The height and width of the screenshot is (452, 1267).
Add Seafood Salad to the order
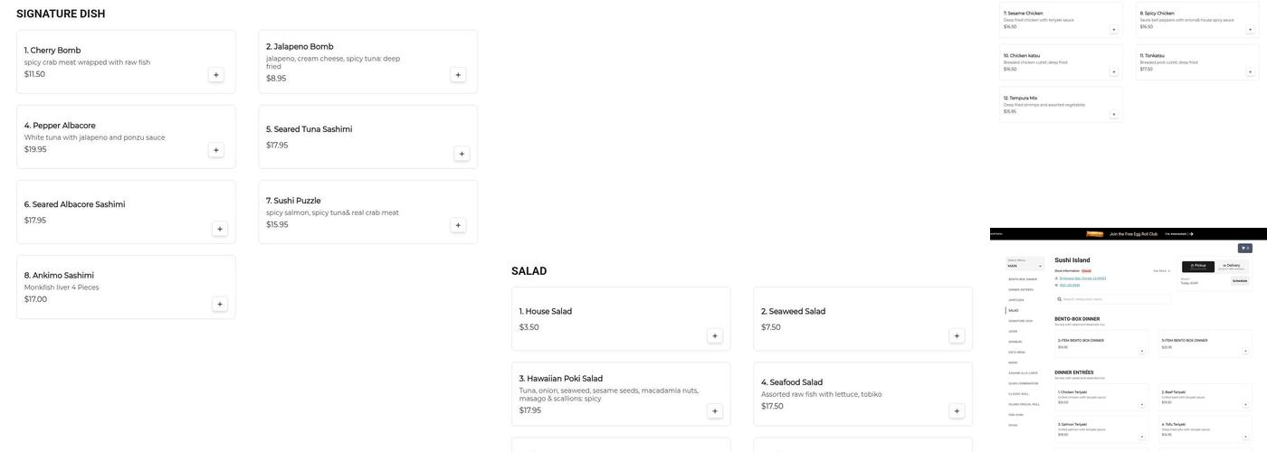[x=957, y=411]
